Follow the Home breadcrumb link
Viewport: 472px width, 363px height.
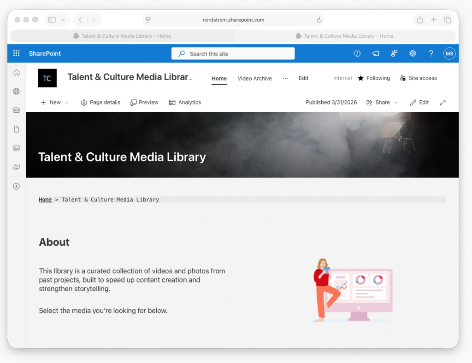pyautogui.click(x=45, y=200)
